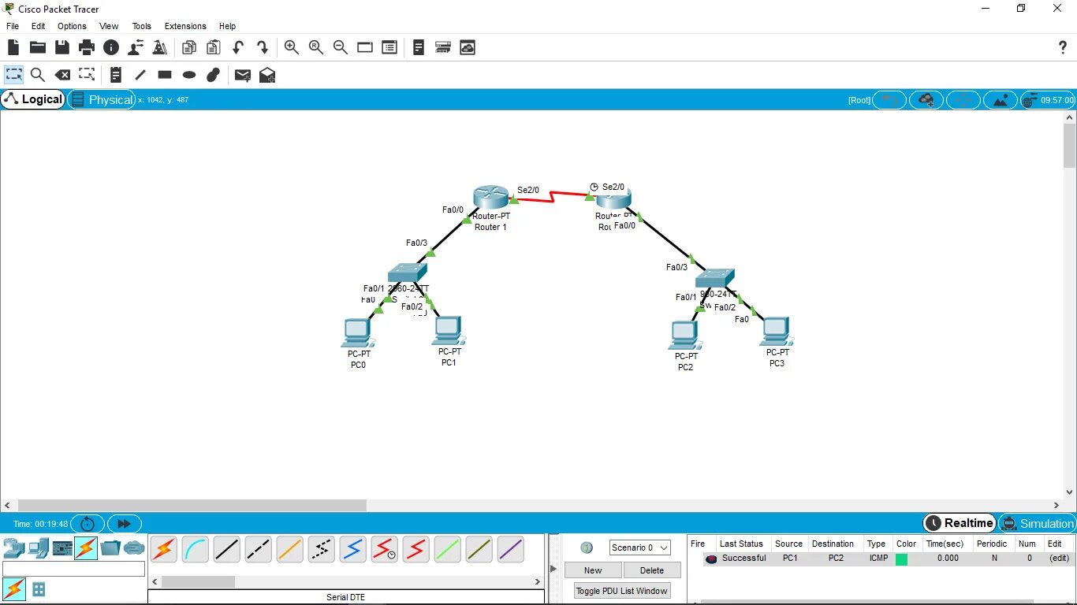Activate the Inspect magnifier tool
1077x605 pixels.
click(37, 75)
